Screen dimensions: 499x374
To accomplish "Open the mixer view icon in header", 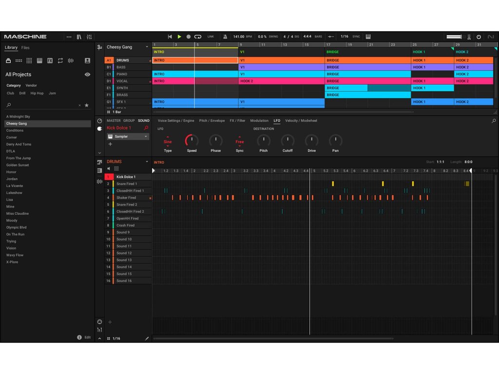I will pos(89,37).
